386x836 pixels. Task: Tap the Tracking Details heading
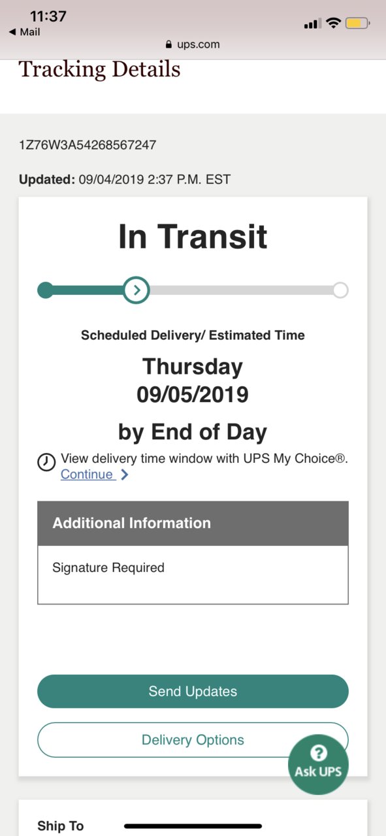[99, 69]
